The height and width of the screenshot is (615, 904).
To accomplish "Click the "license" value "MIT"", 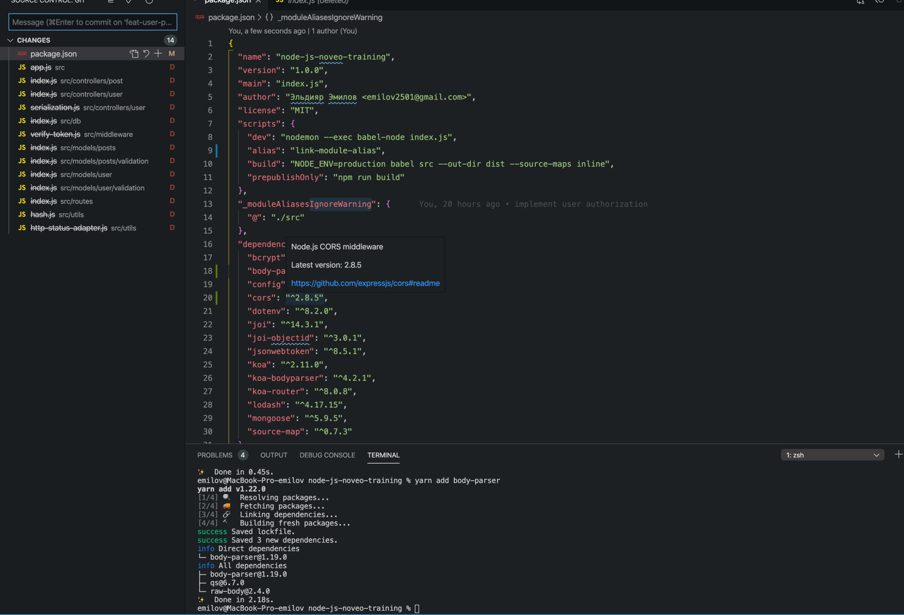I will click(302, 110).
